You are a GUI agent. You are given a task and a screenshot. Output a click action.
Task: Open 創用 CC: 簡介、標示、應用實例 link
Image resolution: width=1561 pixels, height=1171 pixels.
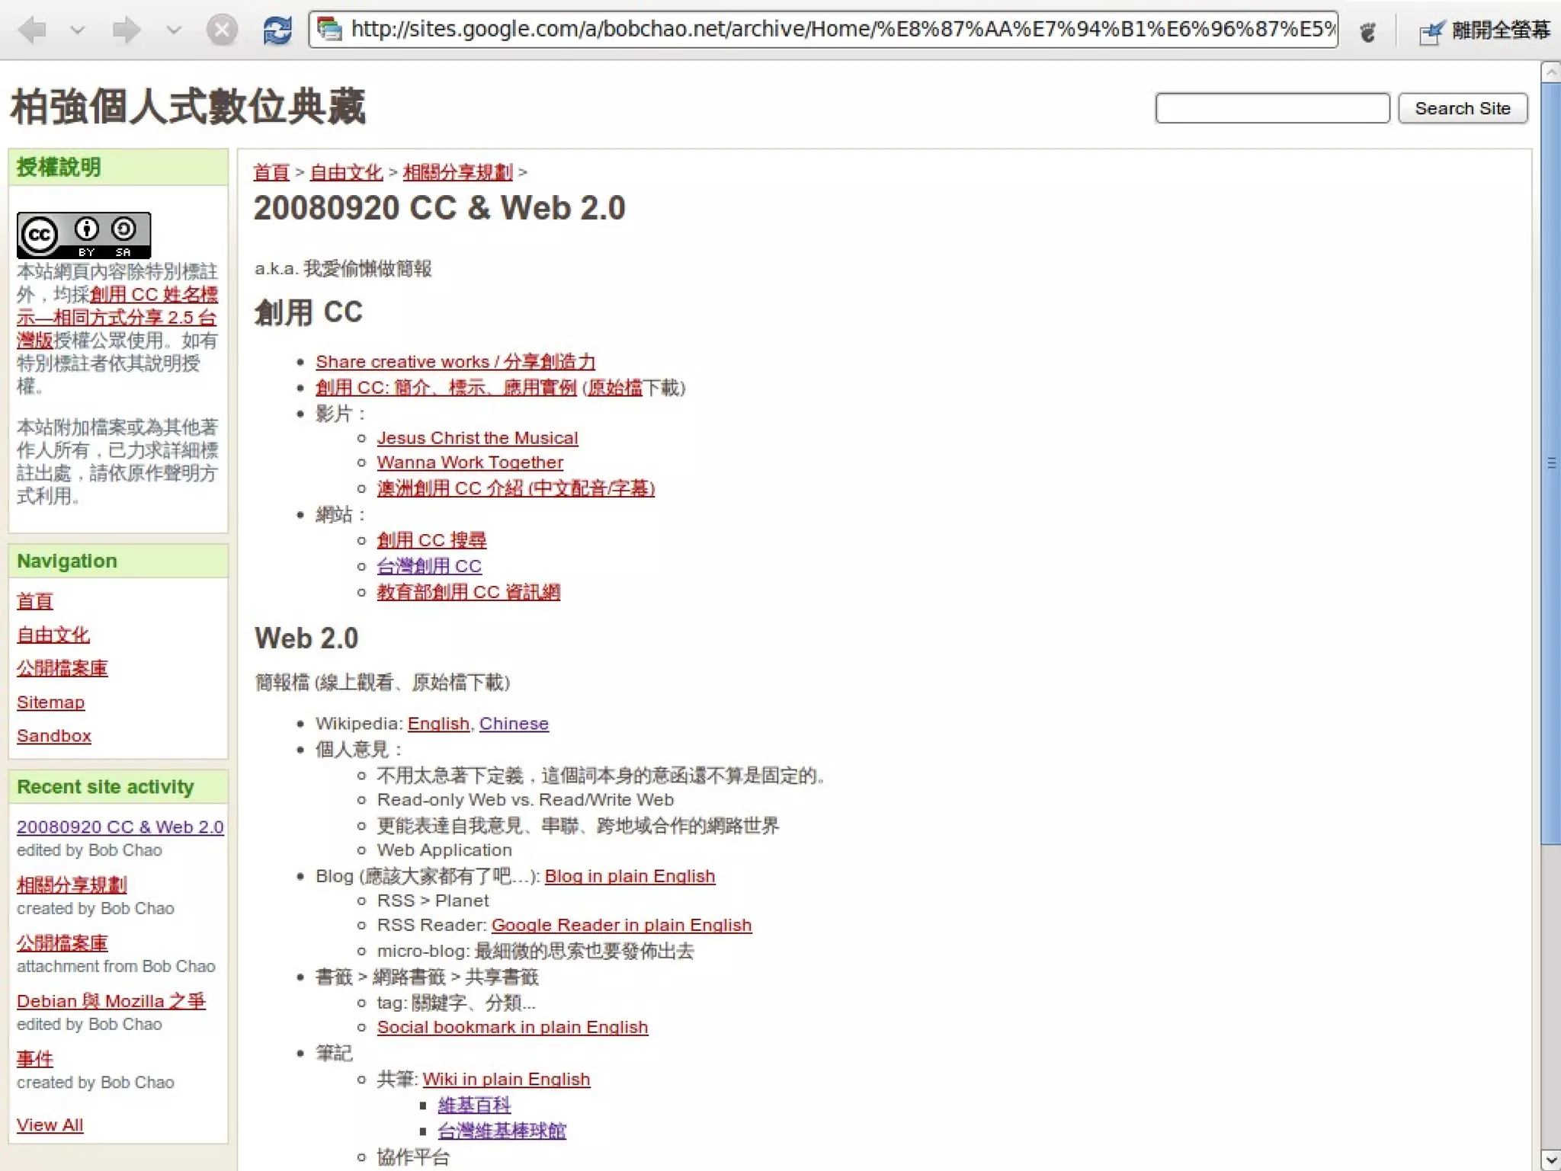(446, 388)
